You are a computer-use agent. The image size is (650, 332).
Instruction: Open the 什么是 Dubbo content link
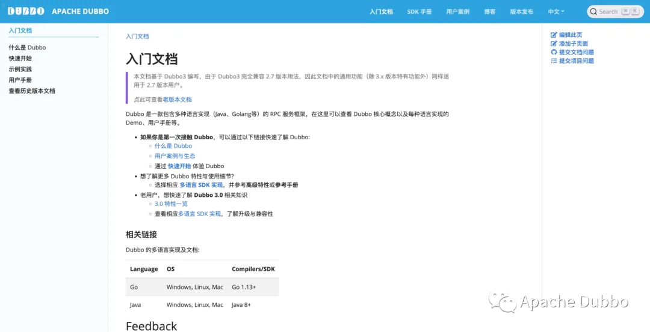click(x=173, y=146)
